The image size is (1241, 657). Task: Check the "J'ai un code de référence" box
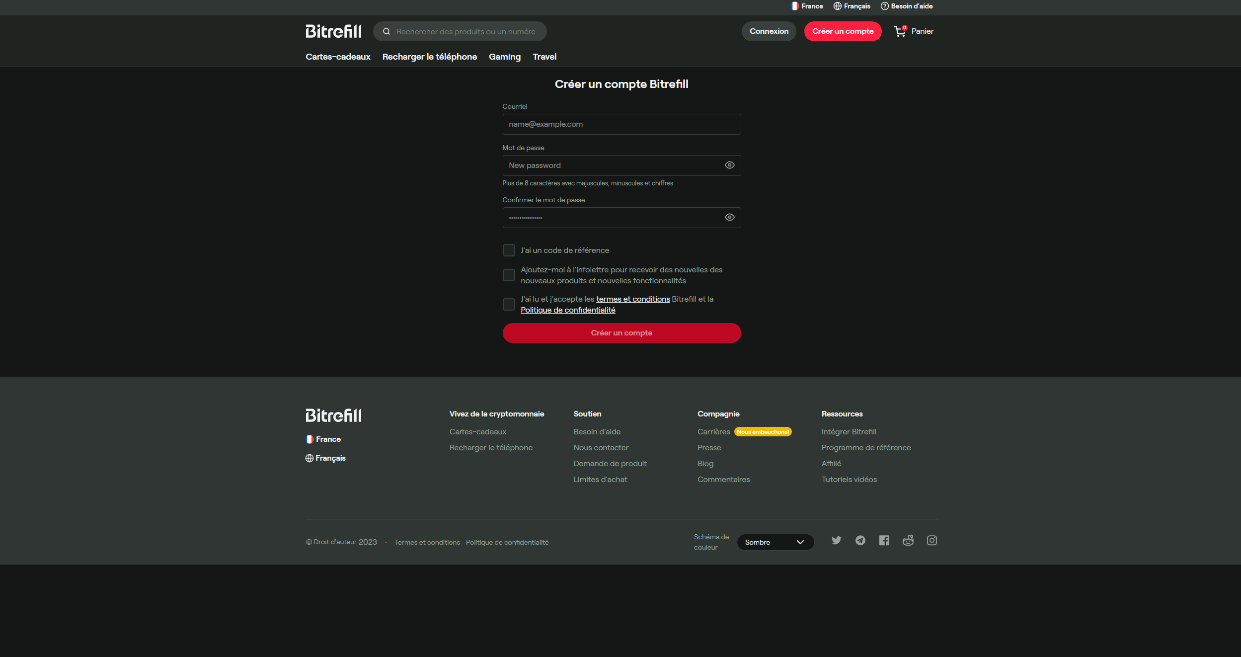click(x=509, y=250)
